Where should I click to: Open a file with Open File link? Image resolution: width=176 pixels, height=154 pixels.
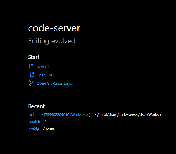pos(45,75)
